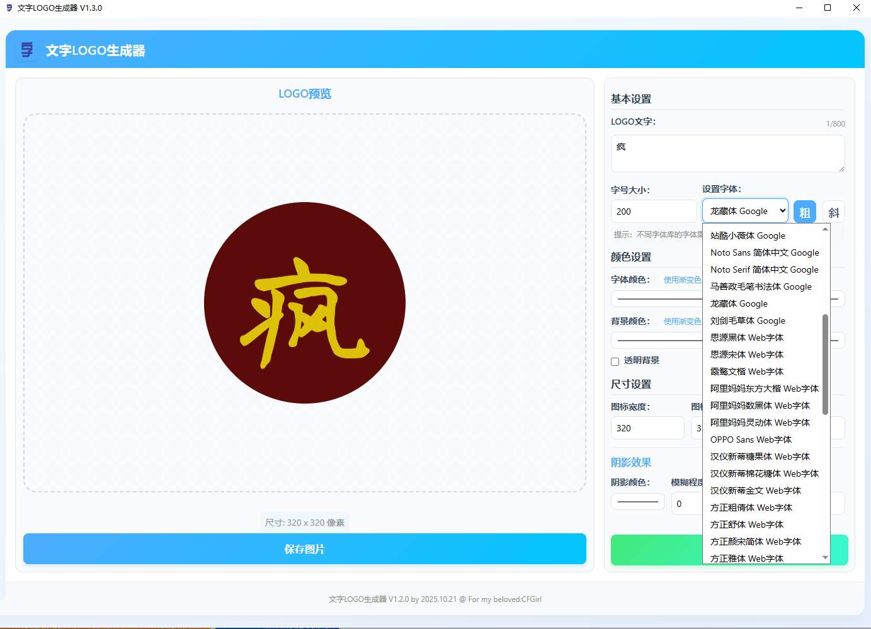Click the scroll-up arrow in the font list
Image resolution: width=871 pixels, height=629 pixels.
[x=825, y=228]
